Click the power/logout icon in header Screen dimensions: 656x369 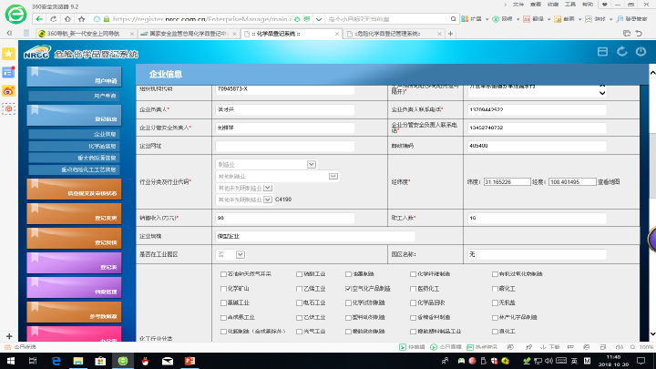tap(641, 52)
